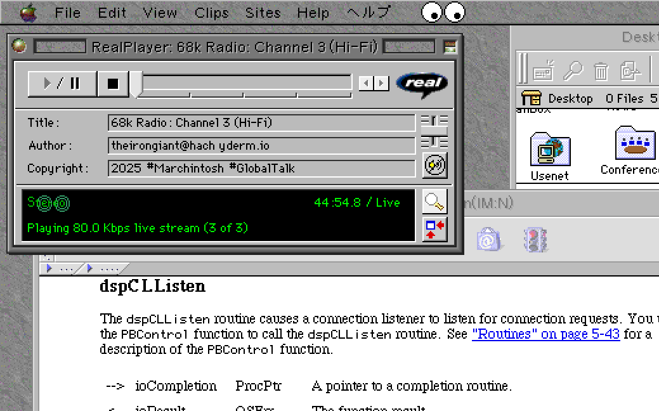Toggle compact view with red arrows icon
659x411 pixels.
tap(434, 229)
